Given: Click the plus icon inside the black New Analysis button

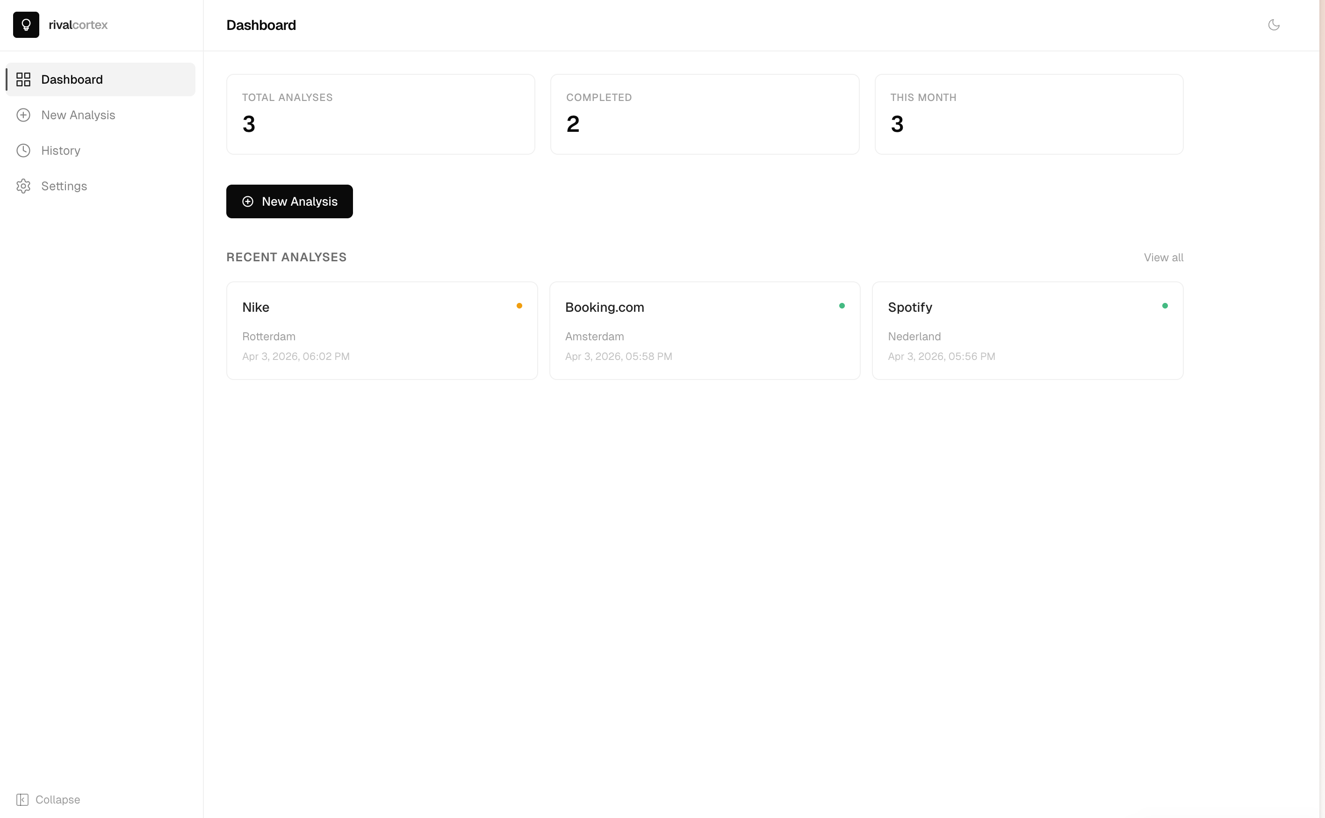Looking at the screenshot, I should 248,202.
